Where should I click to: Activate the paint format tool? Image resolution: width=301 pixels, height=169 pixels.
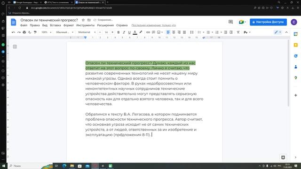click(35, 32)
